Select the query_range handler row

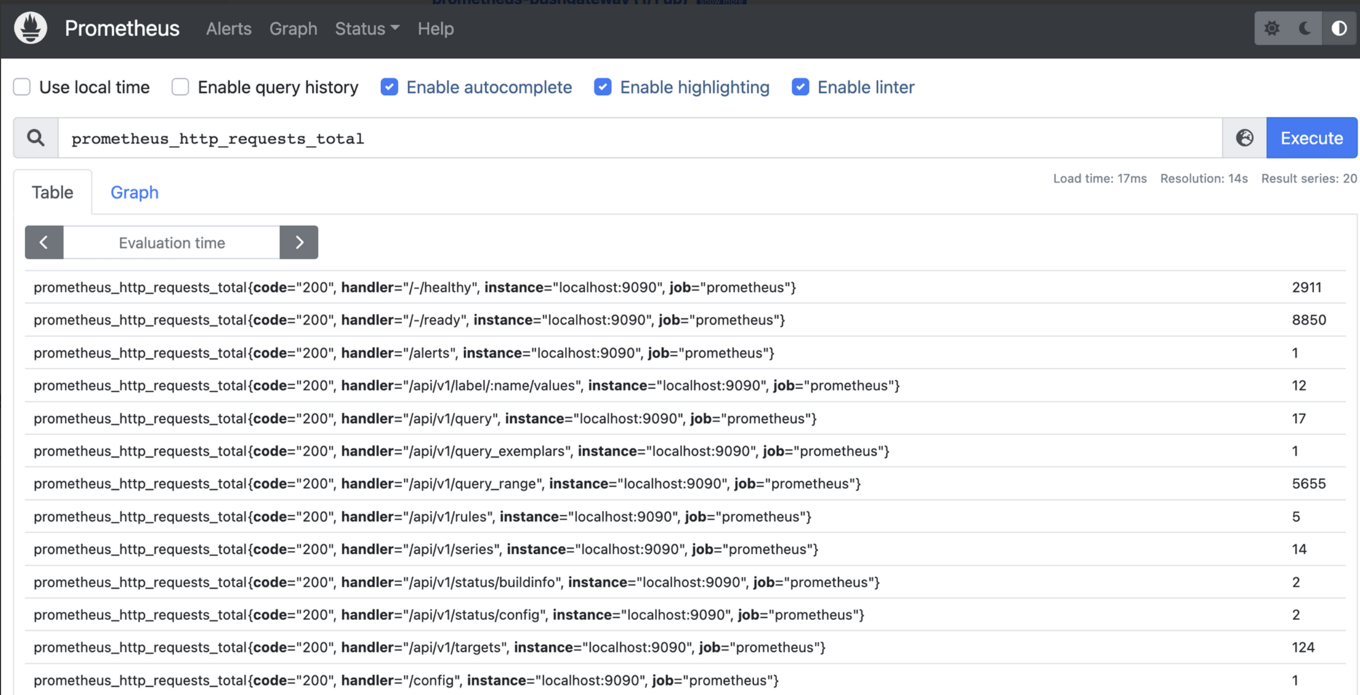click(x=685, y=483)
